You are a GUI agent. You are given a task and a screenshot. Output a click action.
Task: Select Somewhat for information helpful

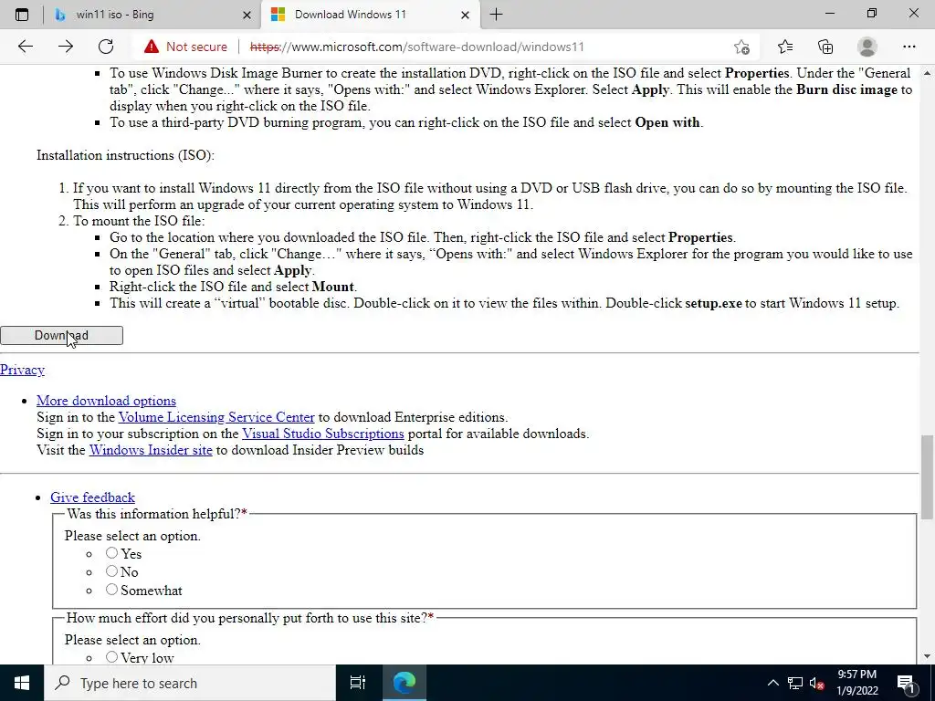pos(111,590)
